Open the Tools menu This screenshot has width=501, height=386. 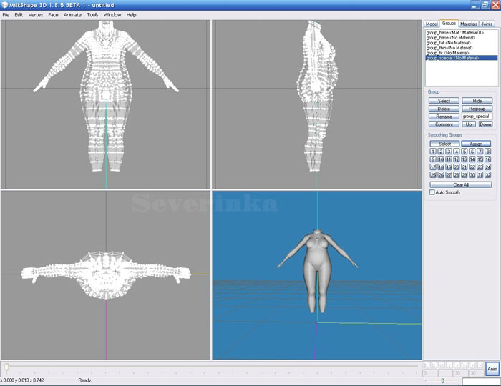coord(93,14)
